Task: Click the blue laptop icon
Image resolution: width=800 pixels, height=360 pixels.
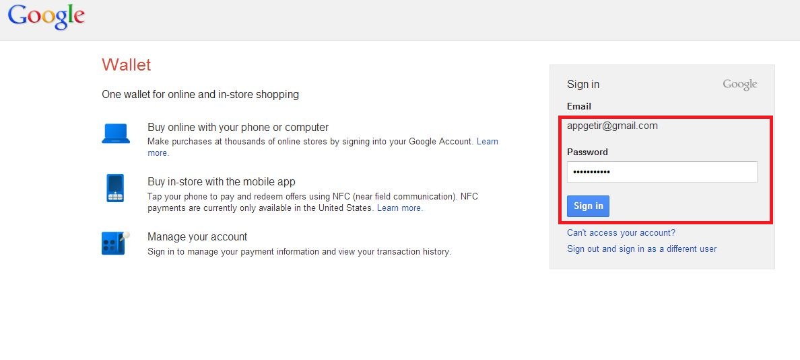Action: (x=116, y=133)
